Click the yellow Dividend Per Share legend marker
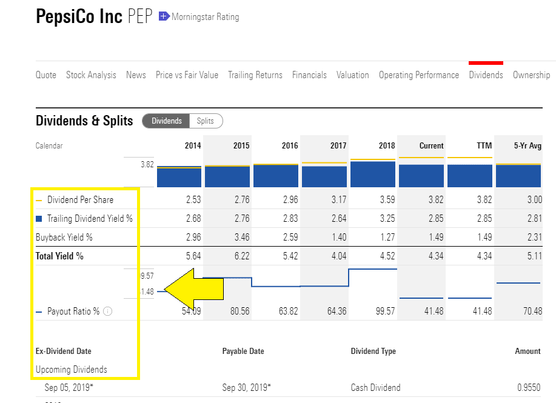This screenshot has height=403, width=556. [x=39, y=201]
